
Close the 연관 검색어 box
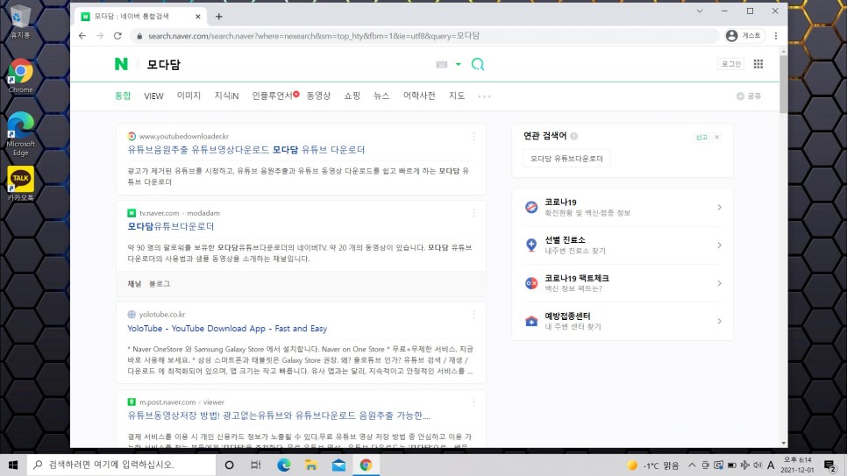[x=717, y=138]
